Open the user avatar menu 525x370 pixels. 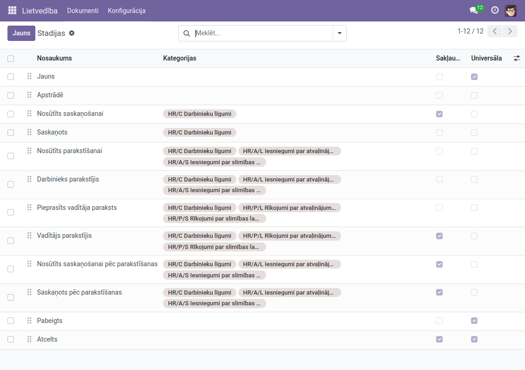coord(511,10)
